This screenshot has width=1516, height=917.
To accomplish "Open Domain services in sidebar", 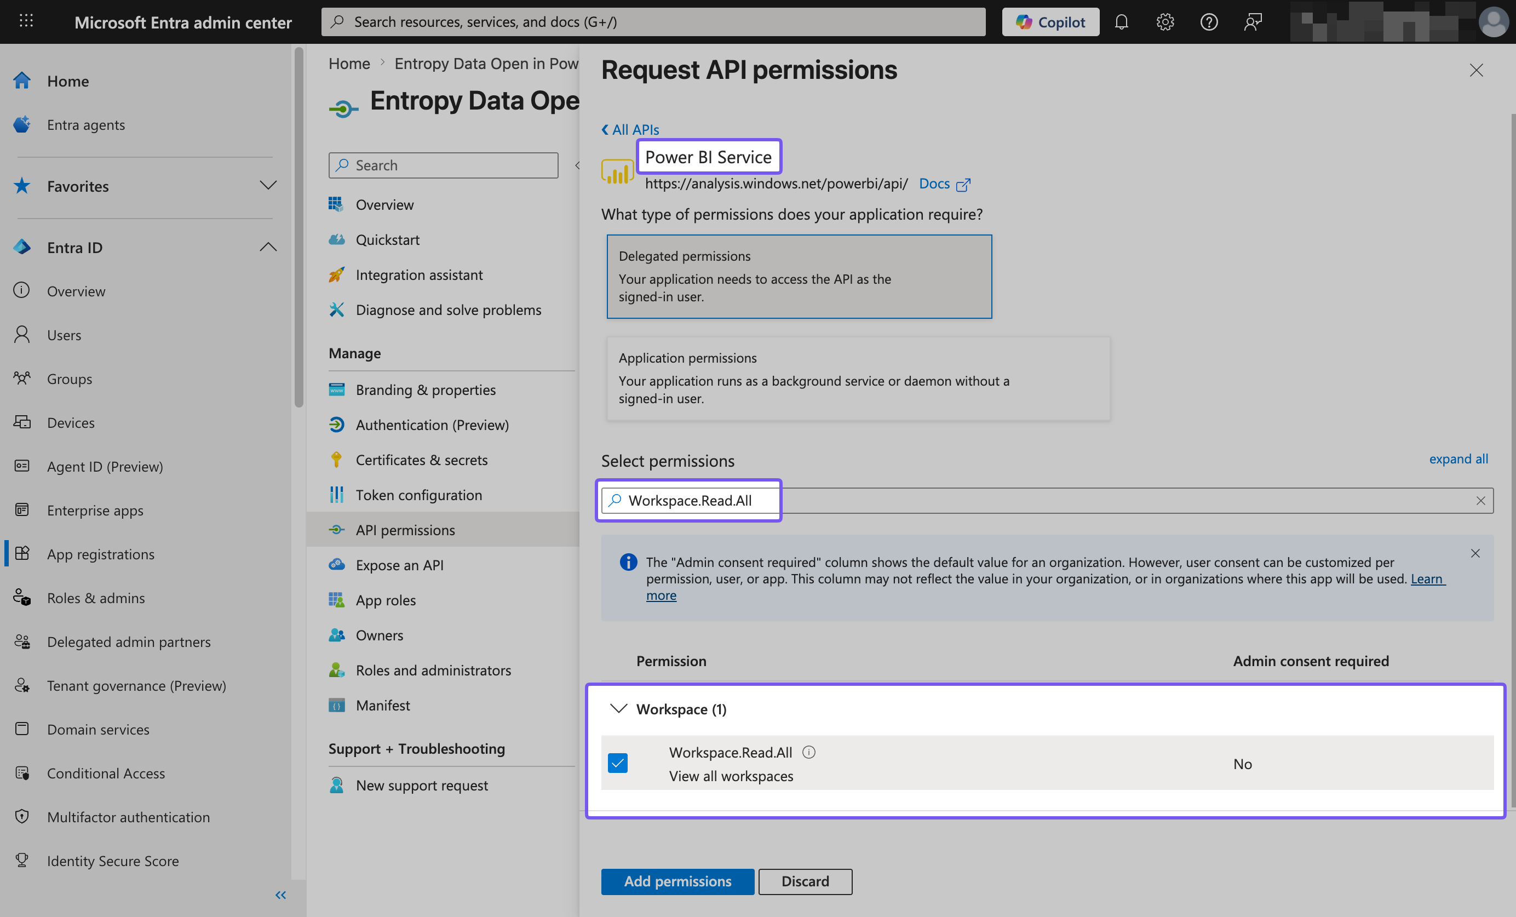I will click(x=98, y=729).
